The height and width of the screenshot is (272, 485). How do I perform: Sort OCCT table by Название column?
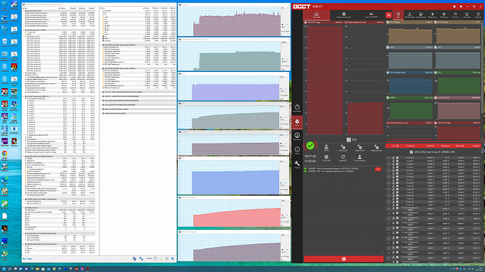click(411, 145)
